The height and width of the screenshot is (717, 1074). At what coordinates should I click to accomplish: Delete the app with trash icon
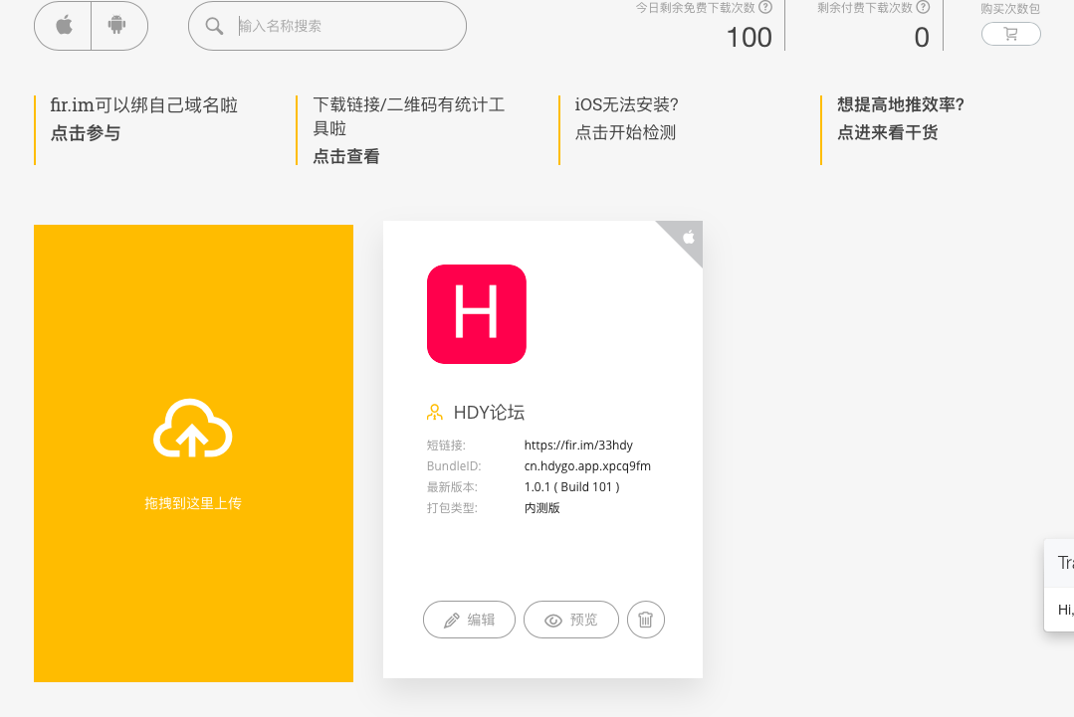pyautogui.click(x=645, y=620)
